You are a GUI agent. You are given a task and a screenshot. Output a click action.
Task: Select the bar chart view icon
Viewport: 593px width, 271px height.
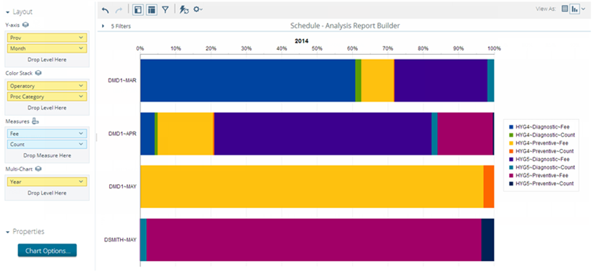575,9
